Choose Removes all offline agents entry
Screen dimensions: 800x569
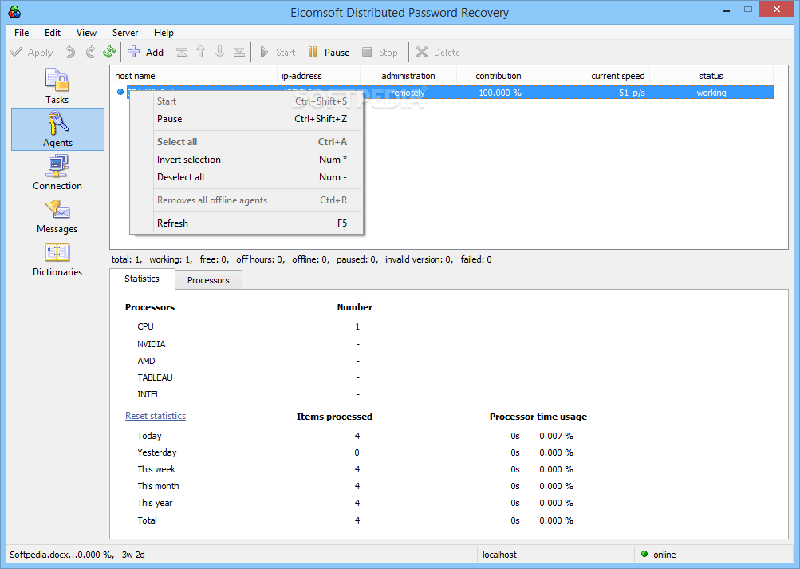(x=246, y=200)
